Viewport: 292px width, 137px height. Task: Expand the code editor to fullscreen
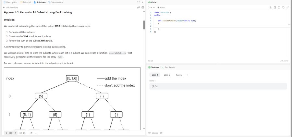click(x=287, y=7)
